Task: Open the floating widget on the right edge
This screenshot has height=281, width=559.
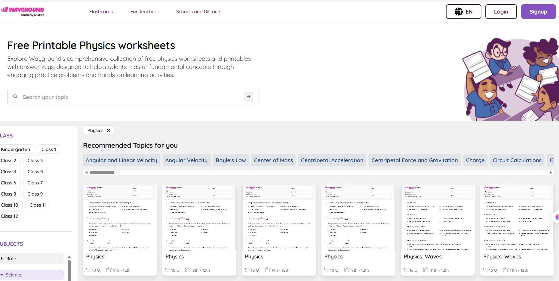Action: [557, 217]
